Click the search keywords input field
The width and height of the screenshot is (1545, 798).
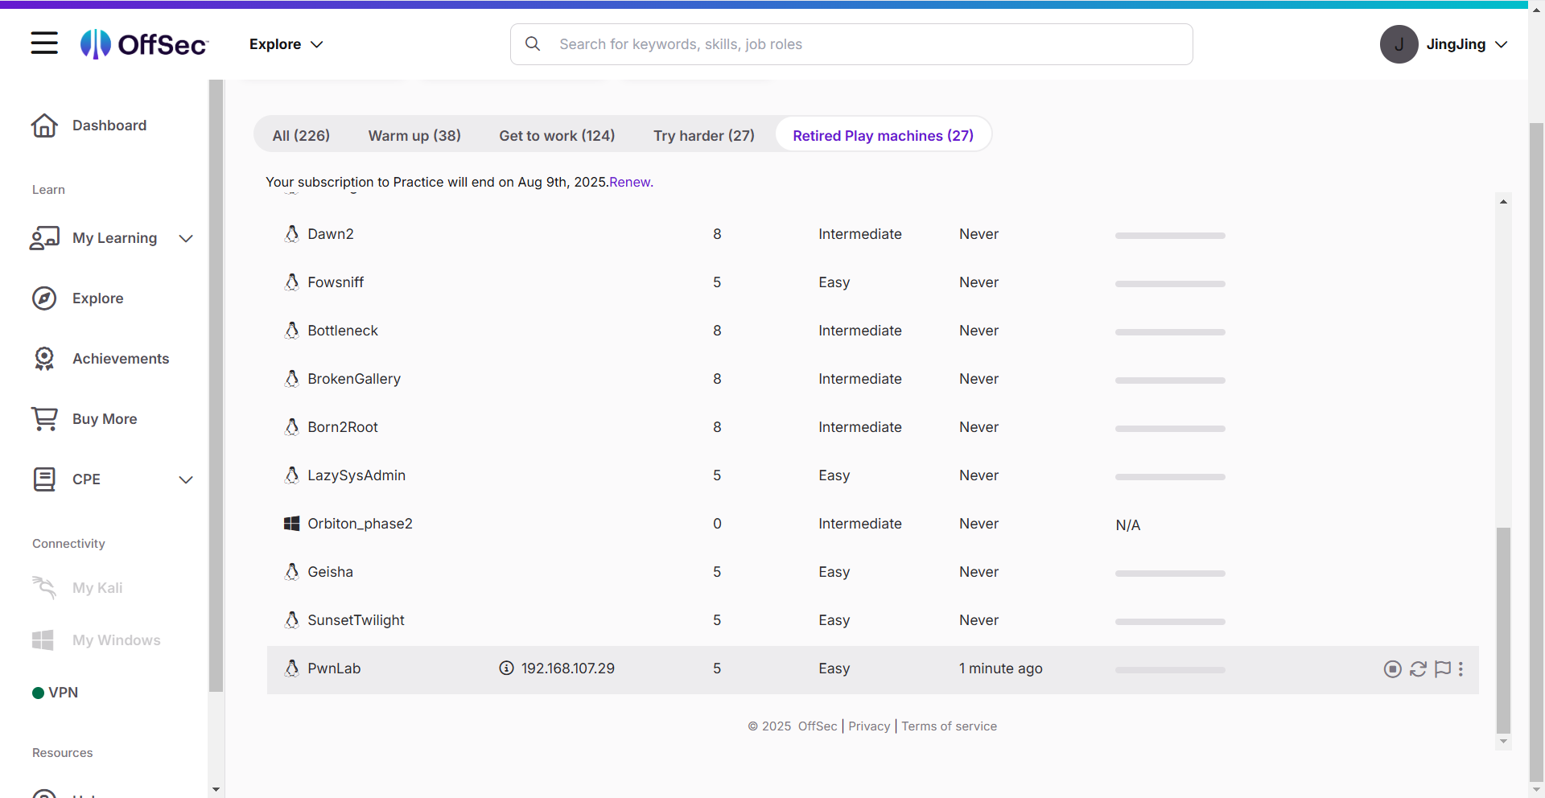point(851,44)
